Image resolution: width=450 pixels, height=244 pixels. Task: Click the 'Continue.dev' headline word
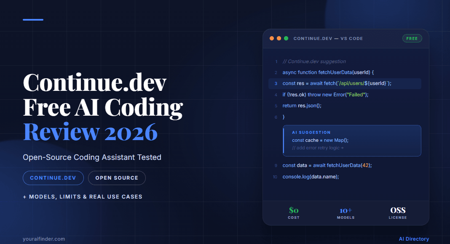95,82
